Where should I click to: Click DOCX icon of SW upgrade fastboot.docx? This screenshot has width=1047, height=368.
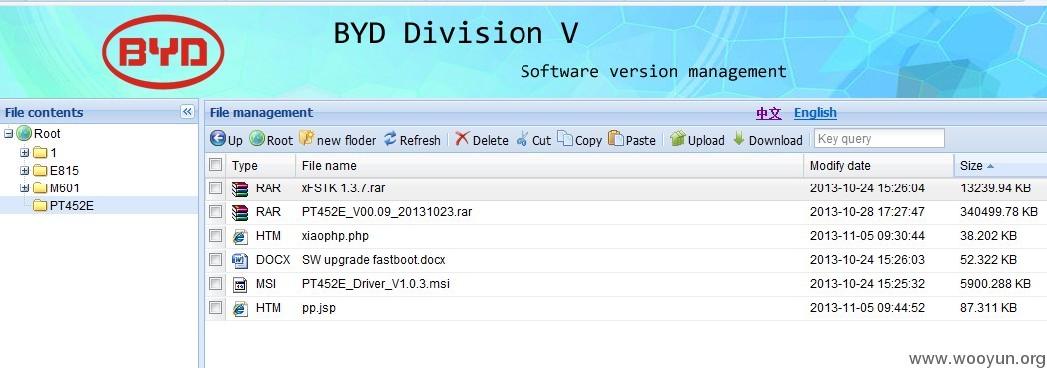point(240,260)
